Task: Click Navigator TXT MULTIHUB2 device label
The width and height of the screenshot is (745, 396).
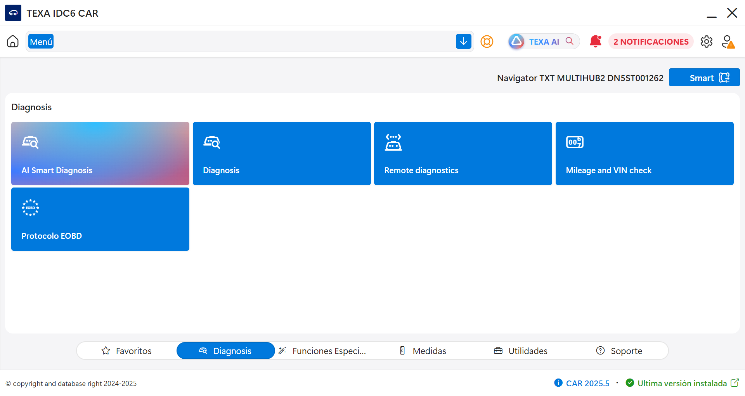Action: click(x=580, y=78)
